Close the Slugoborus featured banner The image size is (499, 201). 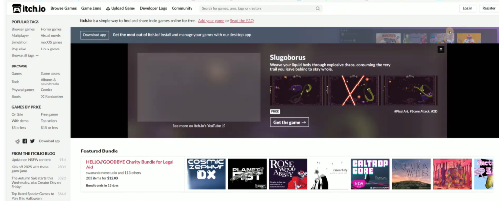click(441, 49)
